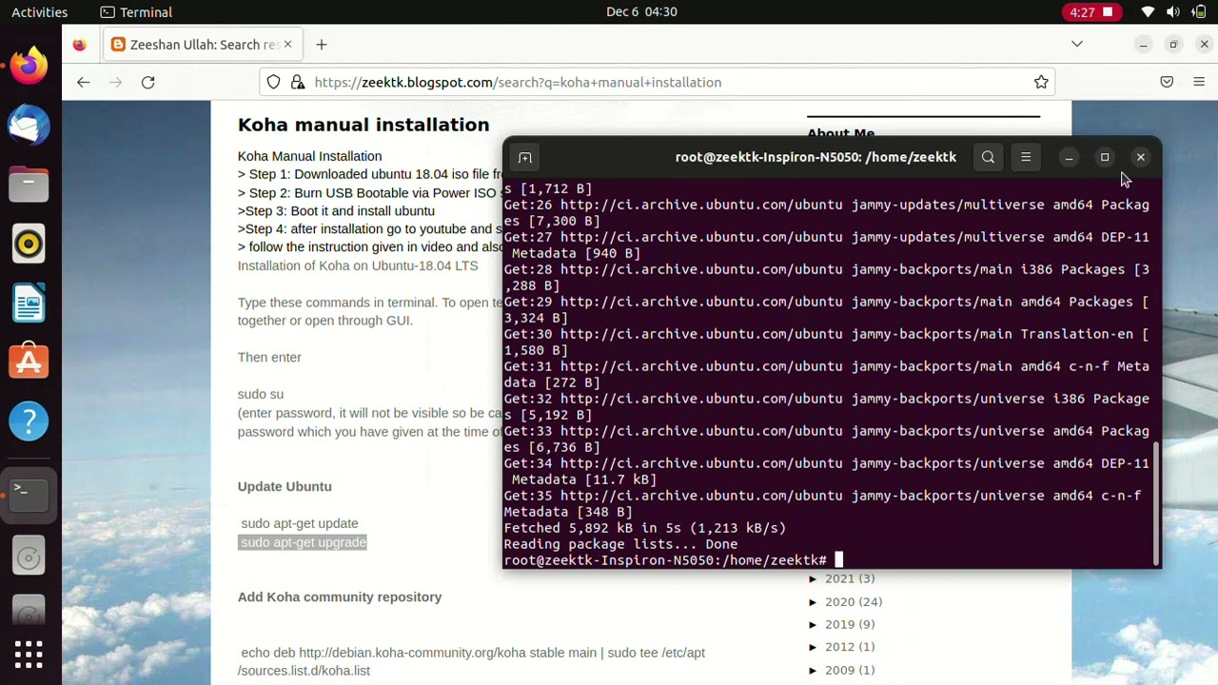Click 'Fetched 5,892 kB in 5s' line
The height and width of the screenshot is (685, 1218).
tap(644, 528)
